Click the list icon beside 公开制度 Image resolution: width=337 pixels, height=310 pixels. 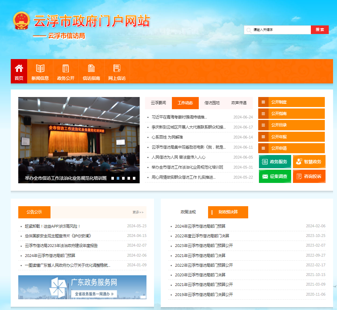pos(263,102)
